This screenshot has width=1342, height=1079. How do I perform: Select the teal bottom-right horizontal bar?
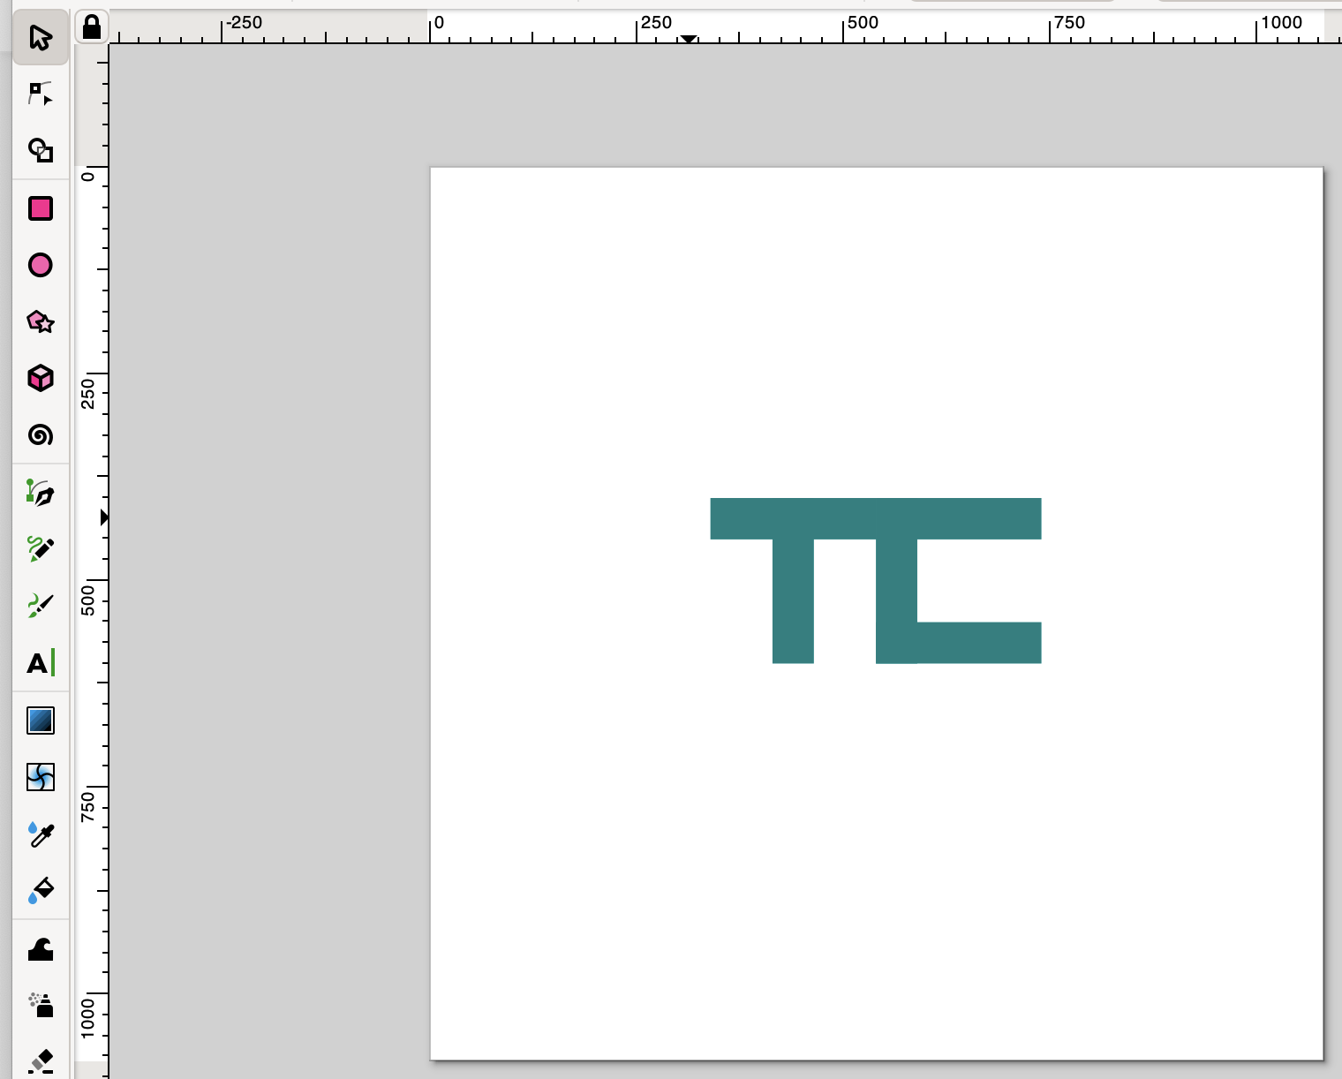tap(979, 643)
